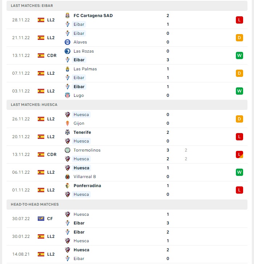
Task: Click the green W badge for Las Rozas match
Action: (x=239, y=55)
